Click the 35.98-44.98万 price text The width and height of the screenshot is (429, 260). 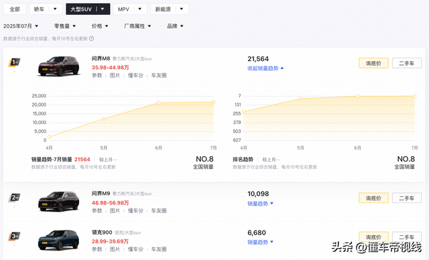[110, 68]
